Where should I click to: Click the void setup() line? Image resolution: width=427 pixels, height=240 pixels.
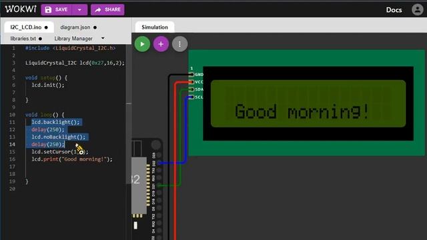(46, 77)
